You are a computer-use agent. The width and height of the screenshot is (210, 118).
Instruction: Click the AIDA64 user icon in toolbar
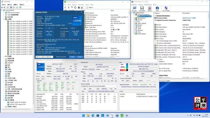(x=79, y=8)
